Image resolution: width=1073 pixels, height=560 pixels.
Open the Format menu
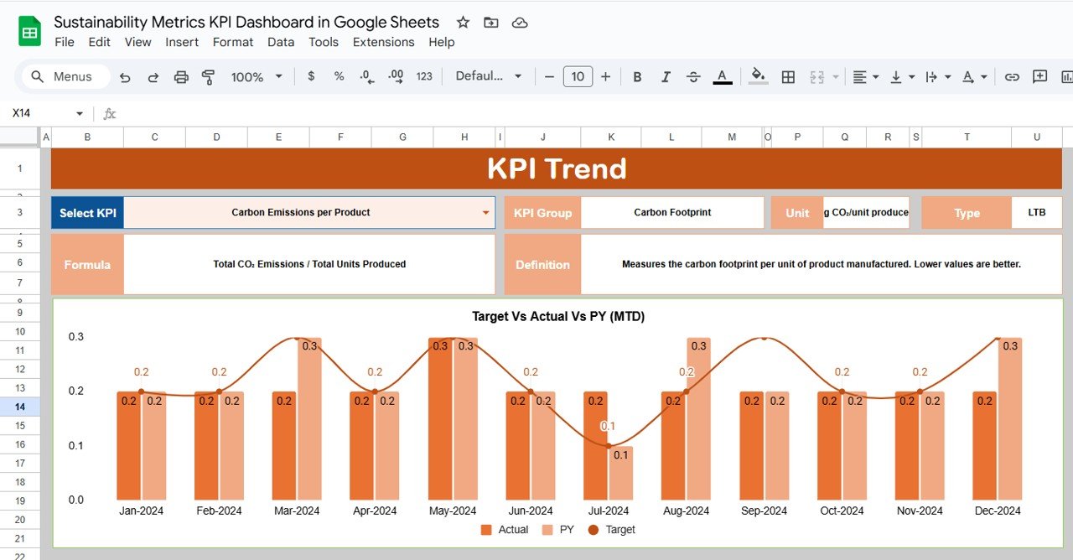click(x=232, y=42)
